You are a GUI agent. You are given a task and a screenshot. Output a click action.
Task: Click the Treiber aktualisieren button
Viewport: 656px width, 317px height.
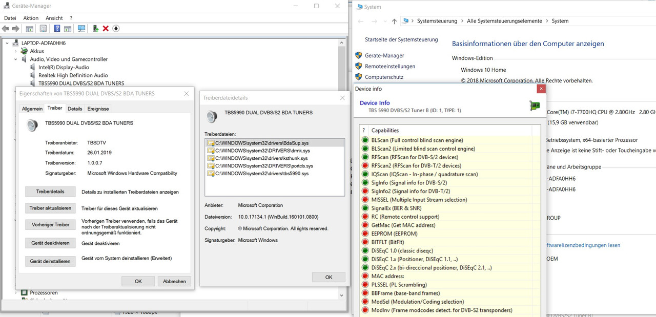pos(50,208)
